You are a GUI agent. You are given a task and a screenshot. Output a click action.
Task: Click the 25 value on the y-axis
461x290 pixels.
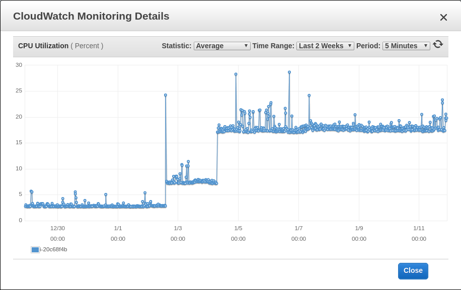point(19,90)
